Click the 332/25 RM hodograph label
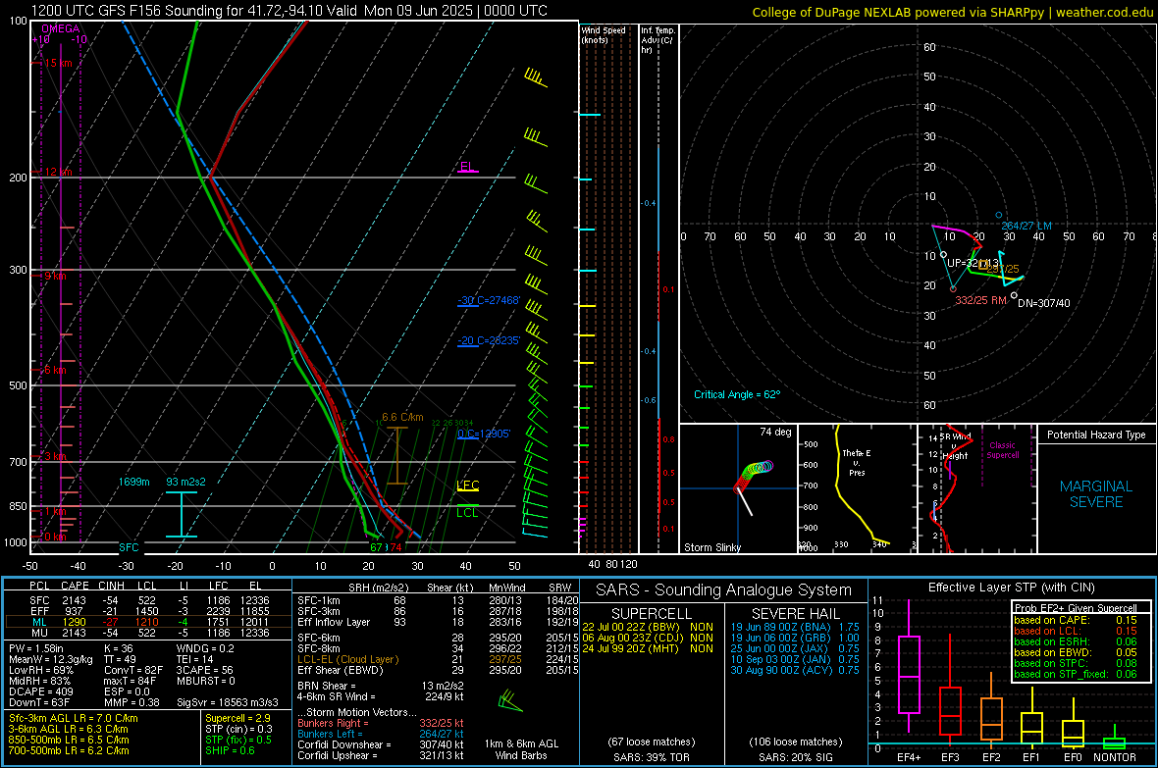Screen dimensions: 1158x768 [x=980, y=300]
